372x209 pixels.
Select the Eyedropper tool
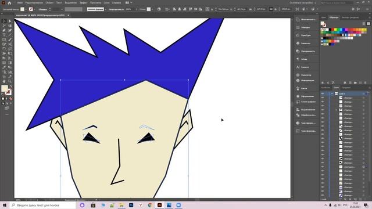4,67
